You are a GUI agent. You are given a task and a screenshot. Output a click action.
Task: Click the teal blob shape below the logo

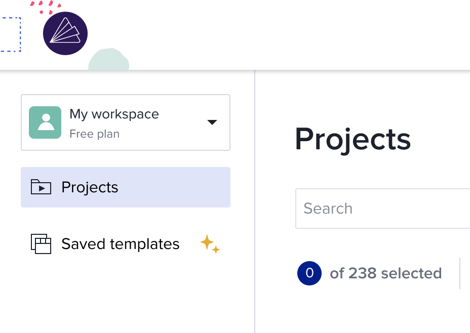(108, 61)
